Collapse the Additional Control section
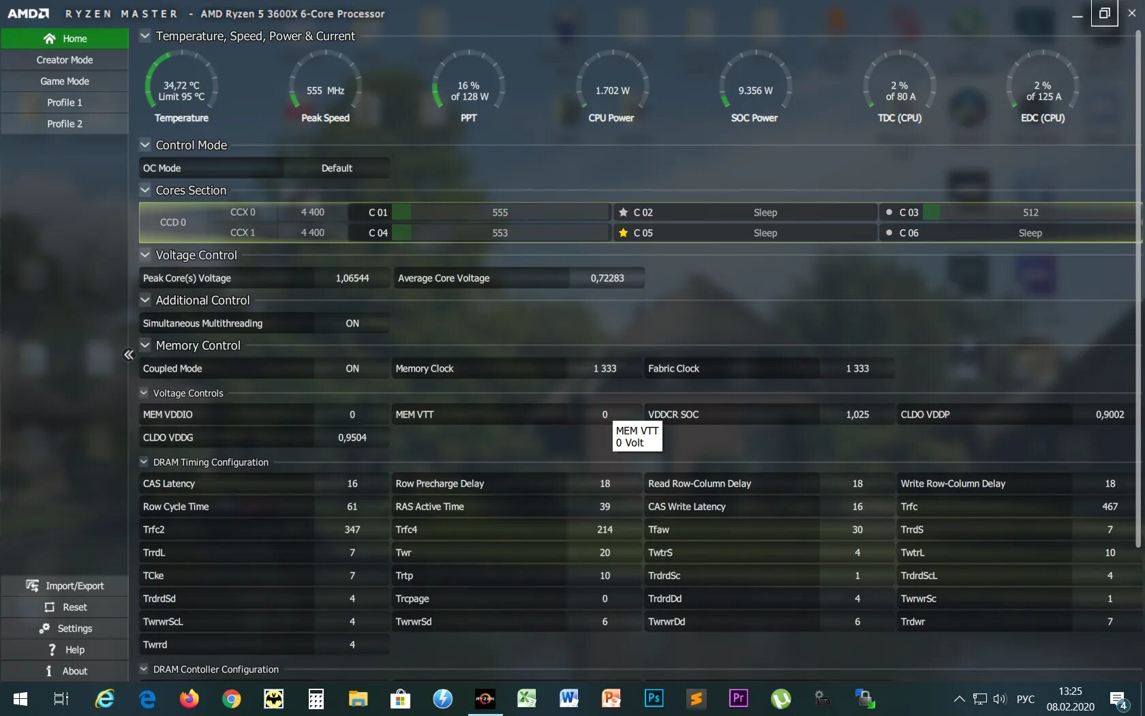1145x716 pixels. tap(145, 299)
